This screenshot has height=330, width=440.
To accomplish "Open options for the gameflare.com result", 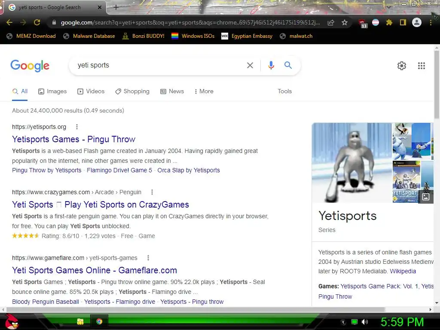I will [x=148, y=258].
